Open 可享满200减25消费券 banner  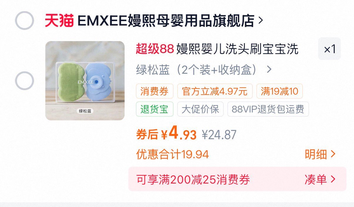pyautogui.click(x=237, y=179)
